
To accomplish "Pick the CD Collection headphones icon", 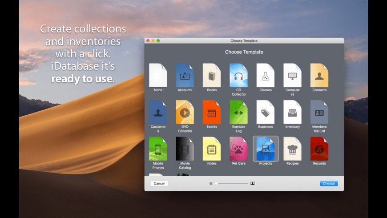I will [239, 75].
